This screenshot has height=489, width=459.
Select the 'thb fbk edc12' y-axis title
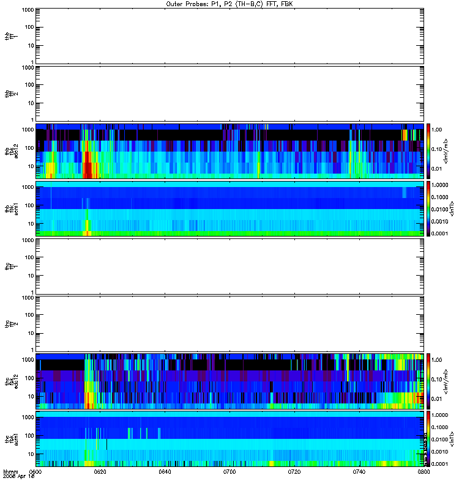(12, 151)
